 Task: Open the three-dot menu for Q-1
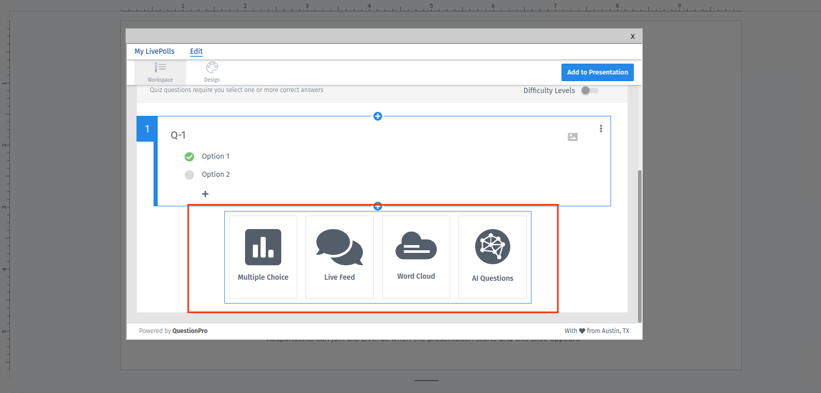[601, 129]
